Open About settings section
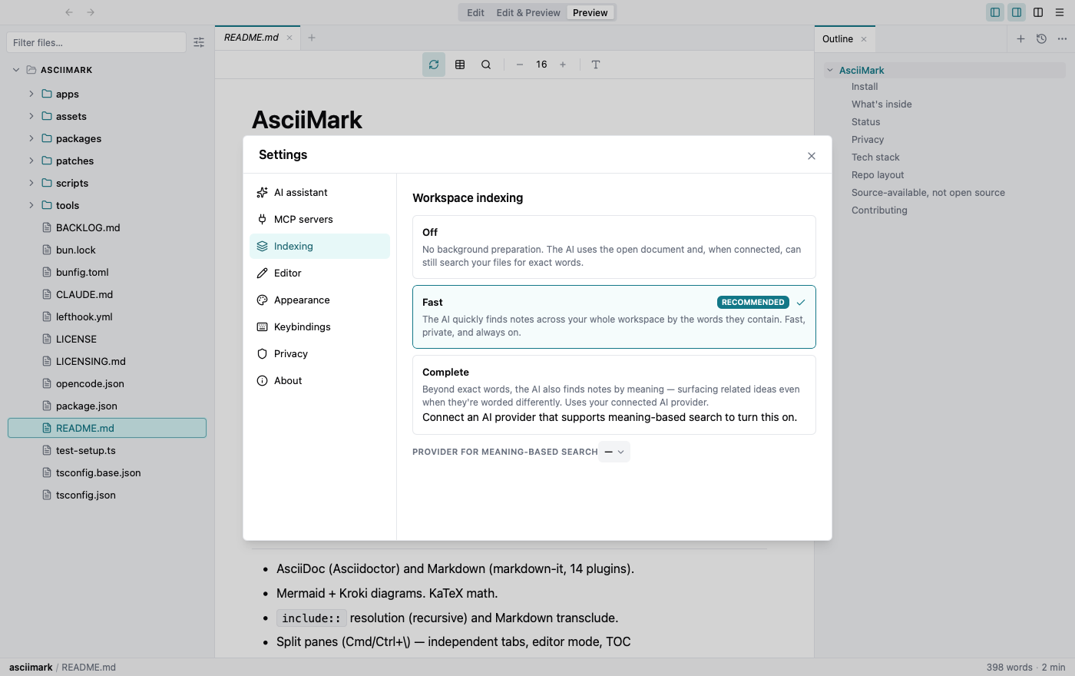 [319, 381]
